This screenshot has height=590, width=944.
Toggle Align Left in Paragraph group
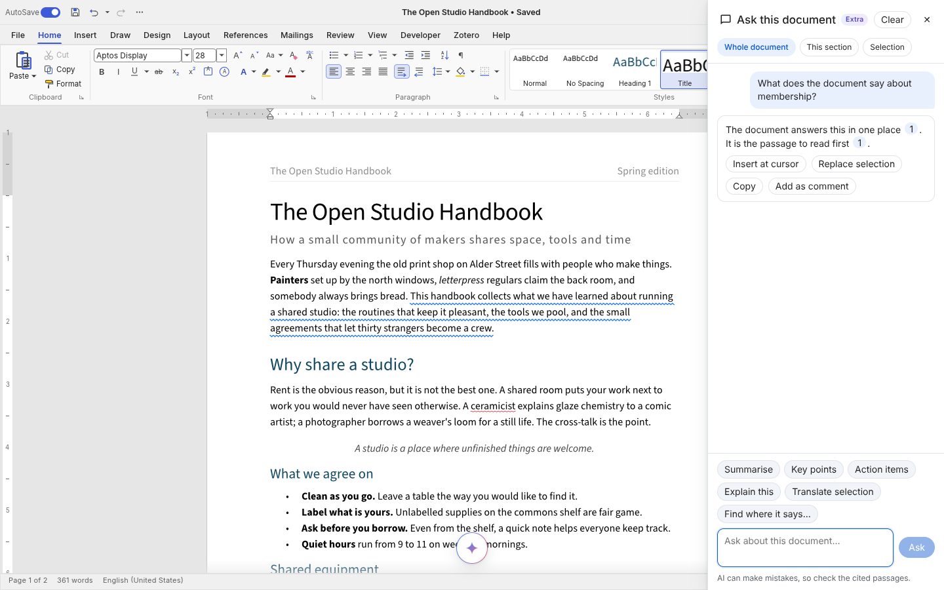coord(334,71)
